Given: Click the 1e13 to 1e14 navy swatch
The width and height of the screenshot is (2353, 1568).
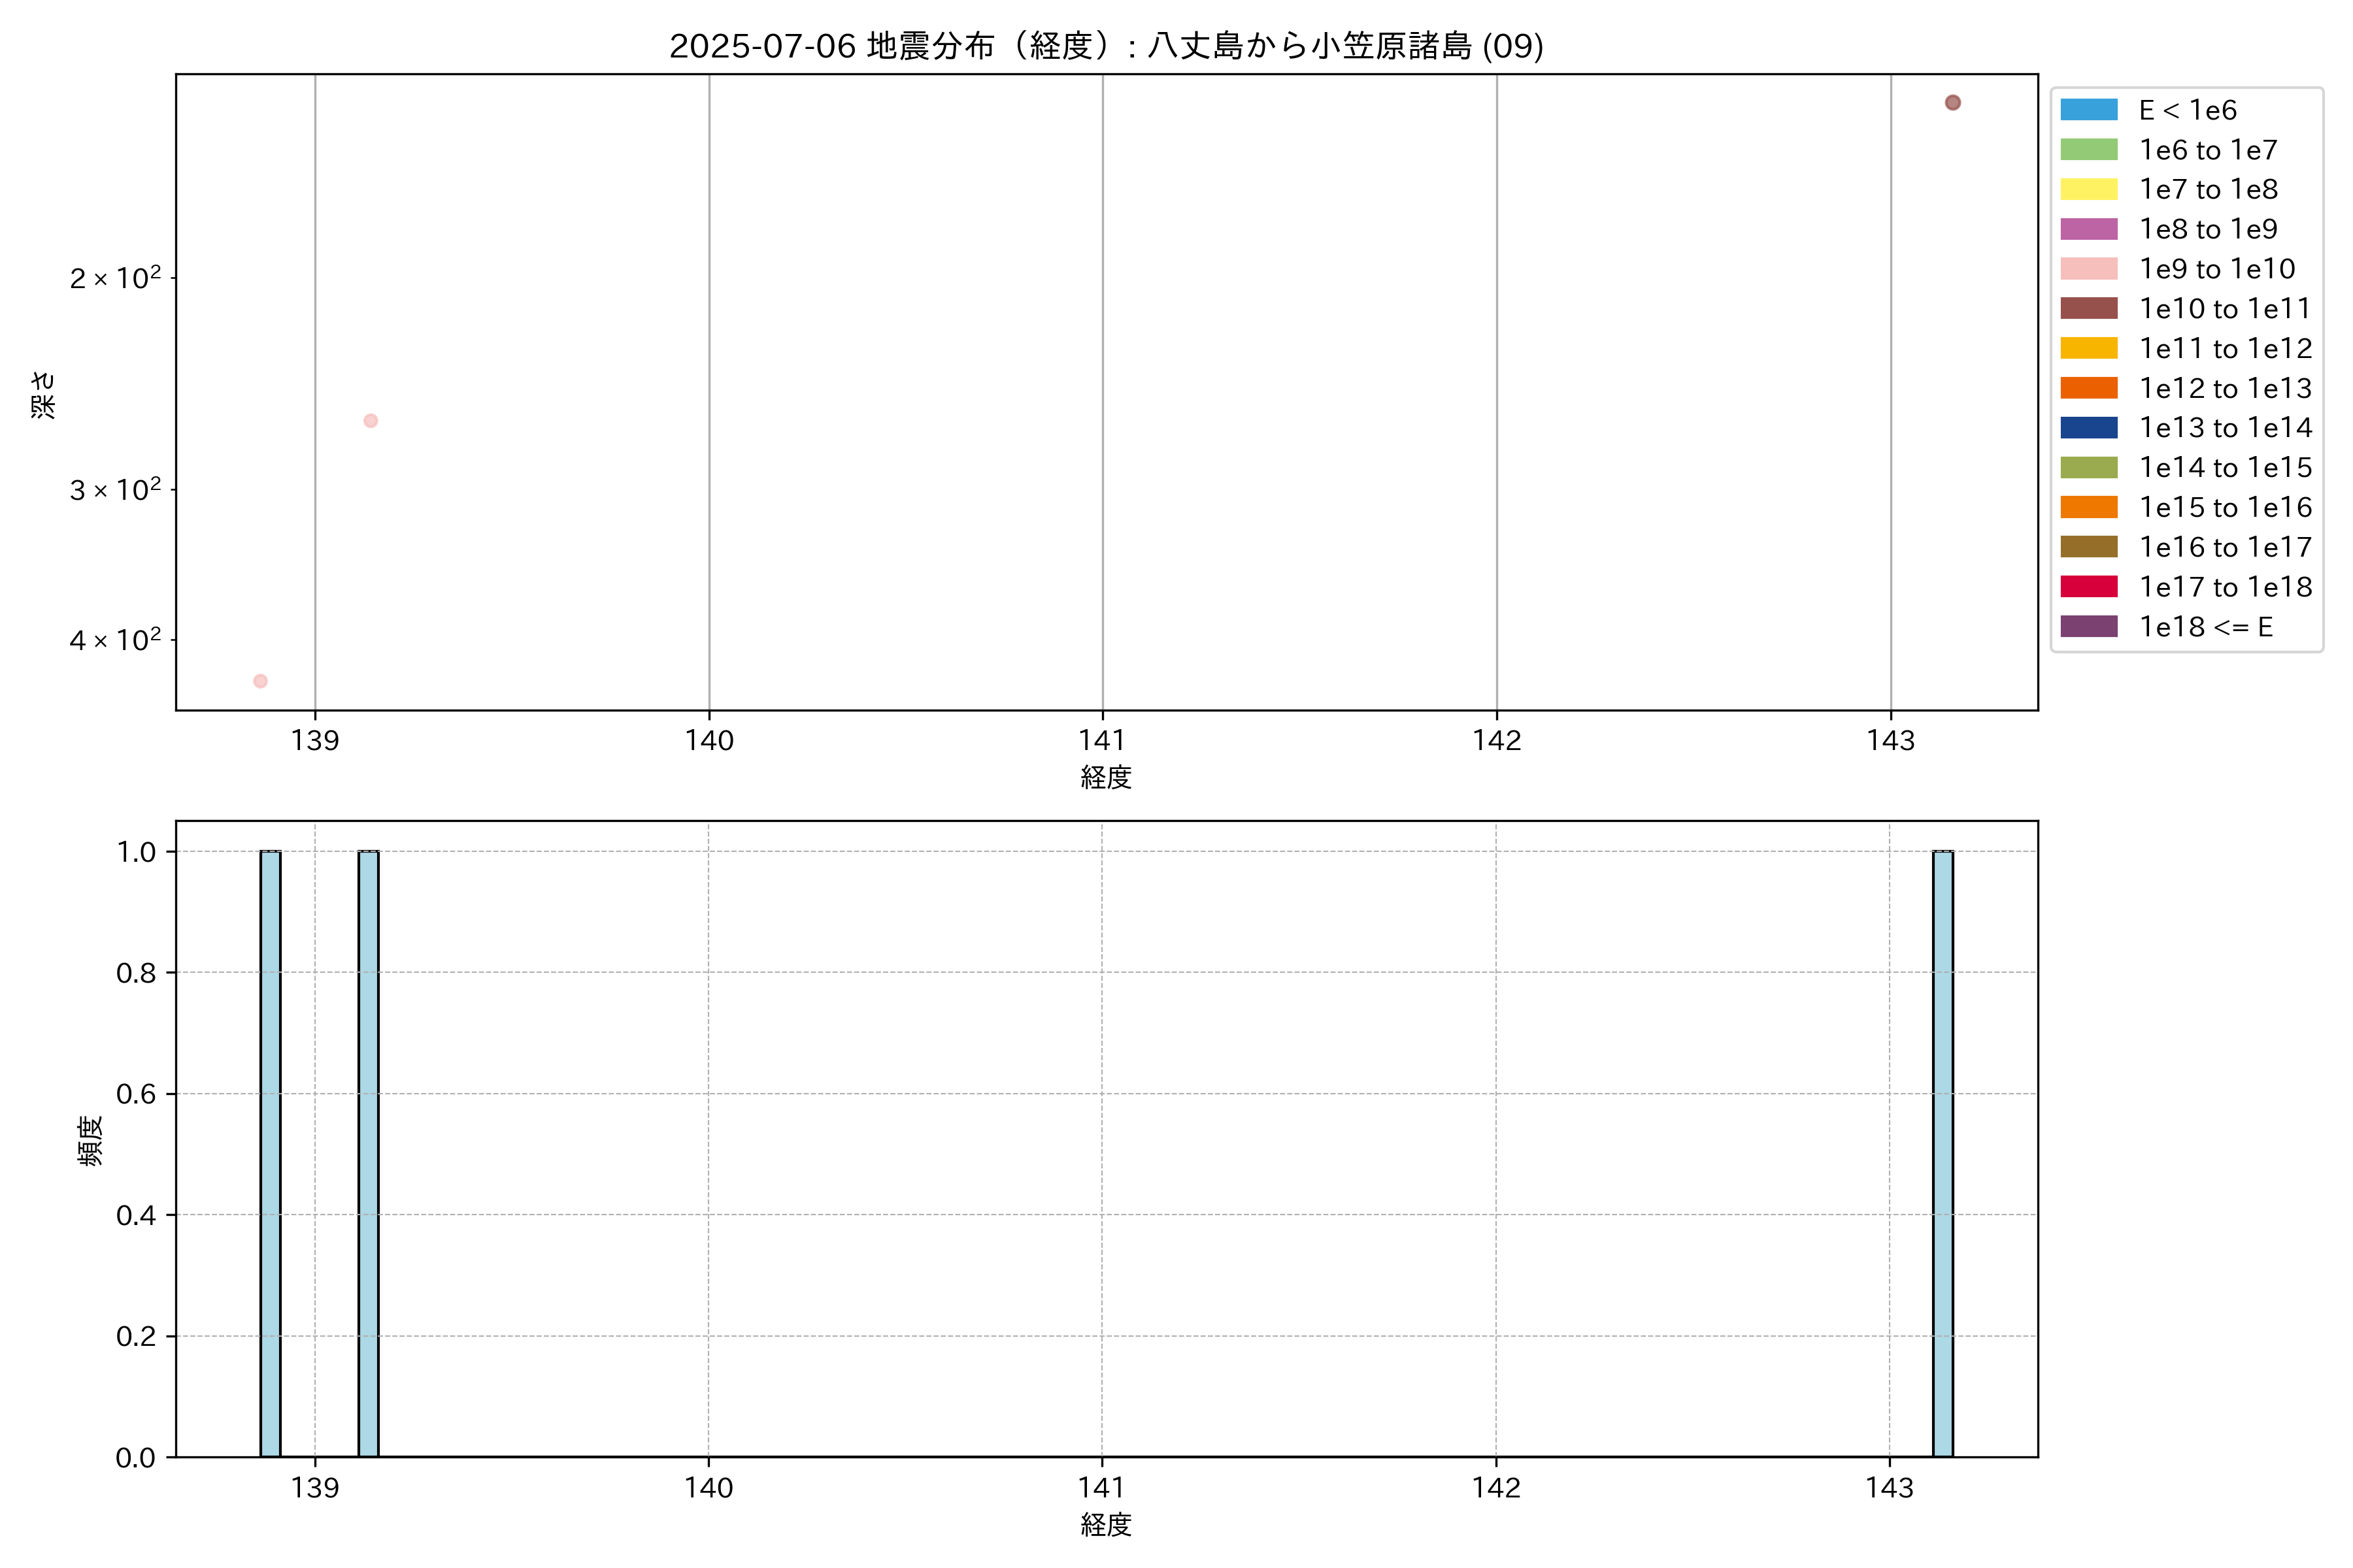Looking at the screenshot, I should pyautogui.click(x=2088, y=428).
